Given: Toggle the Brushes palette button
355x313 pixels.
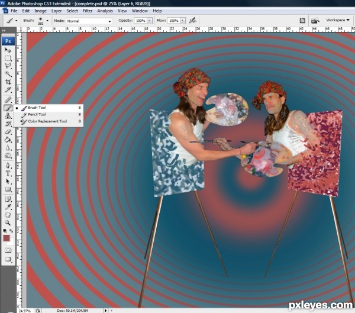Looking at the screenshot, I should [302, 21].
